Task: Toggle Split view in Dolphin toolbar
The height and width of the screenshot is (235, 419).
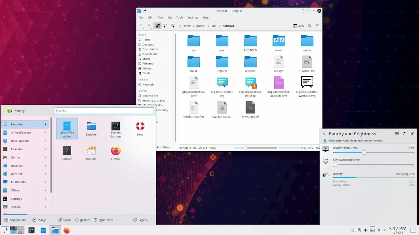Action: coord(298,26)
